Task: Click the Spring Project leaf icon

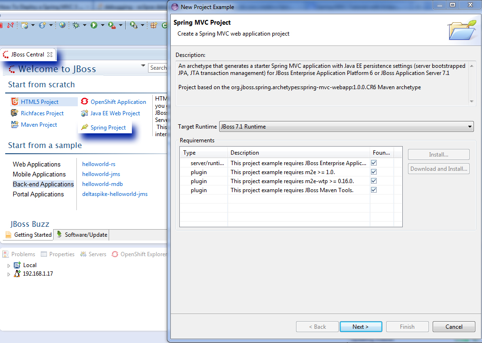Action: pyautogui.click(x=84, y=127)
